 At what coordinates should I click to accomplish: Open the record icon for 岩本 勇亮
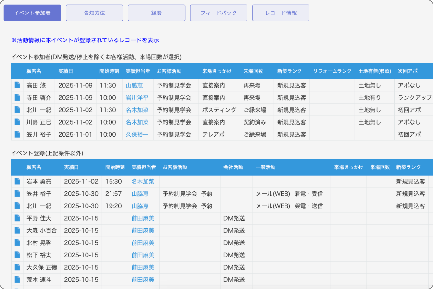17,181
